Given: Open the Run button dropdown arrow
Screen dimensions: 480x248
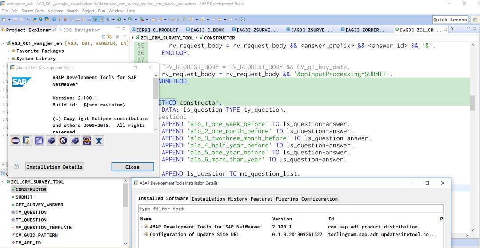Looking at the screenshot, I should point(125,19).
